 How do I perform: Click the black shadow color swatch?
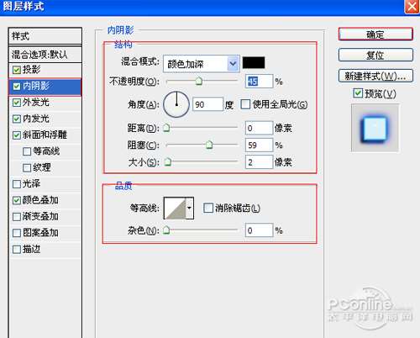click(254, 62)
